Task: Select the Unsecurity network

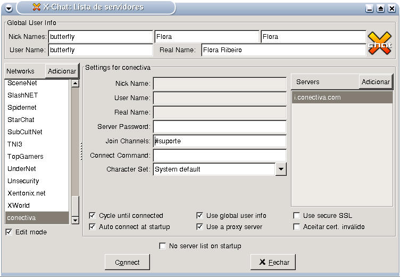Action: tap(37, 181)
